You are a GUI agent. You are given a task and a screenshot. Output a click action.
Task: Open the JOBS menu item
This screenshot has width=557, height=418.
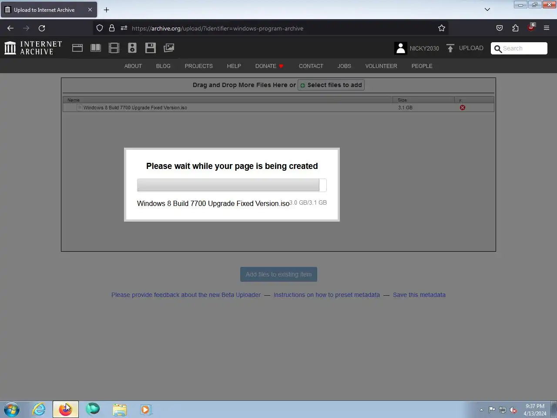tap(344, 66)
